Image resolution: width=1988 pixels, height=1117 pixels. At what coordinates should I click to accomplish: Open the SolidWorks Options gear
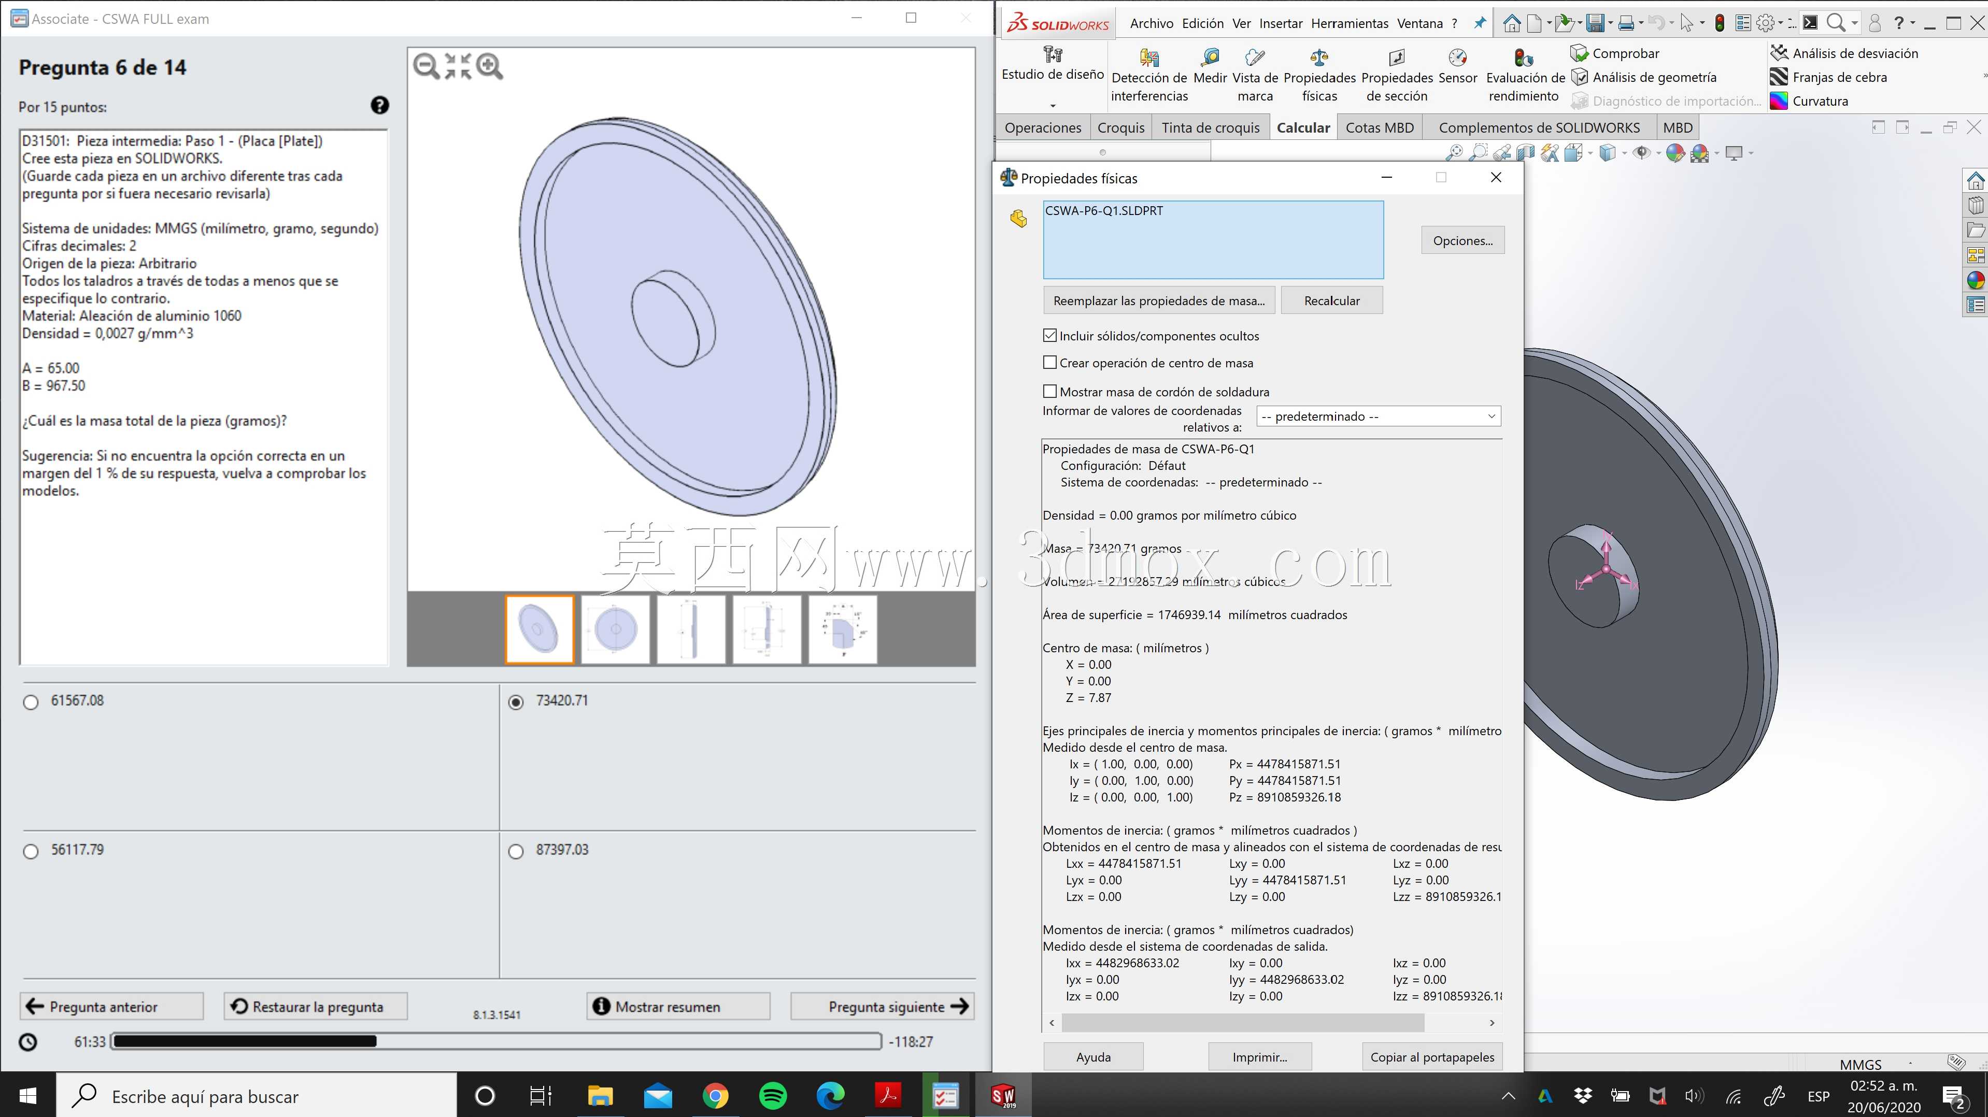point(1765,23)
